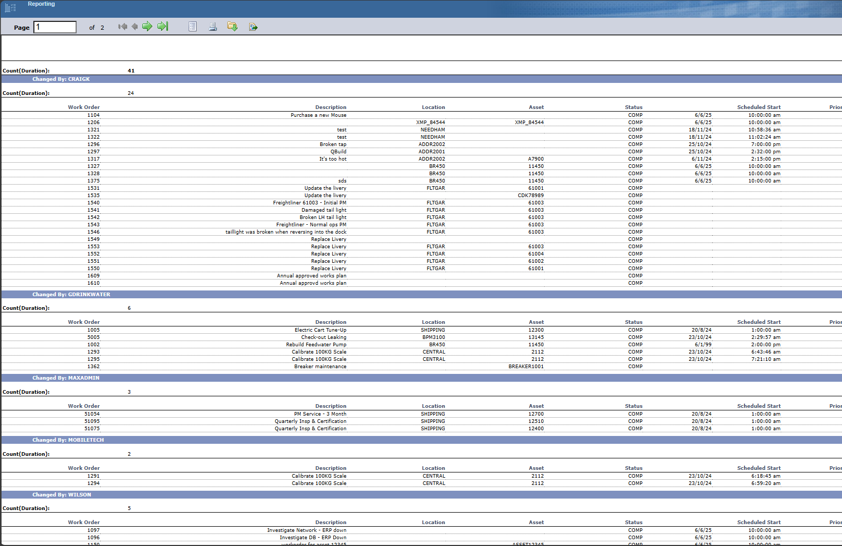
Task: Click into the Page number field
Action: point(55,27)
